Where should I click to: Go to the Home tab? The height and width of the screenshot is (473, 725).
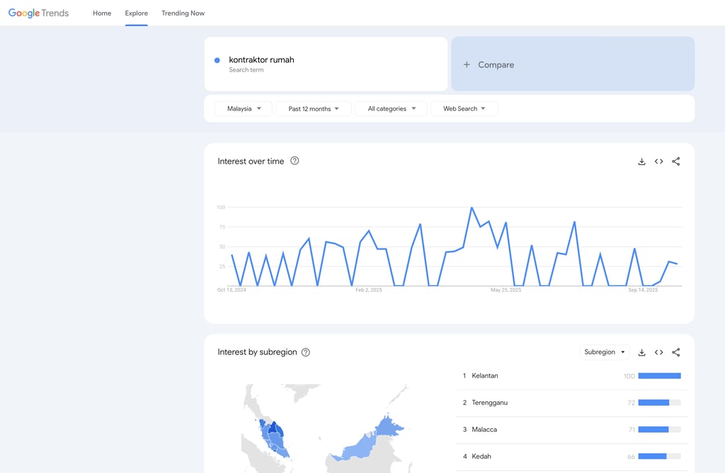pyautogui.click(x=102, y=13)
